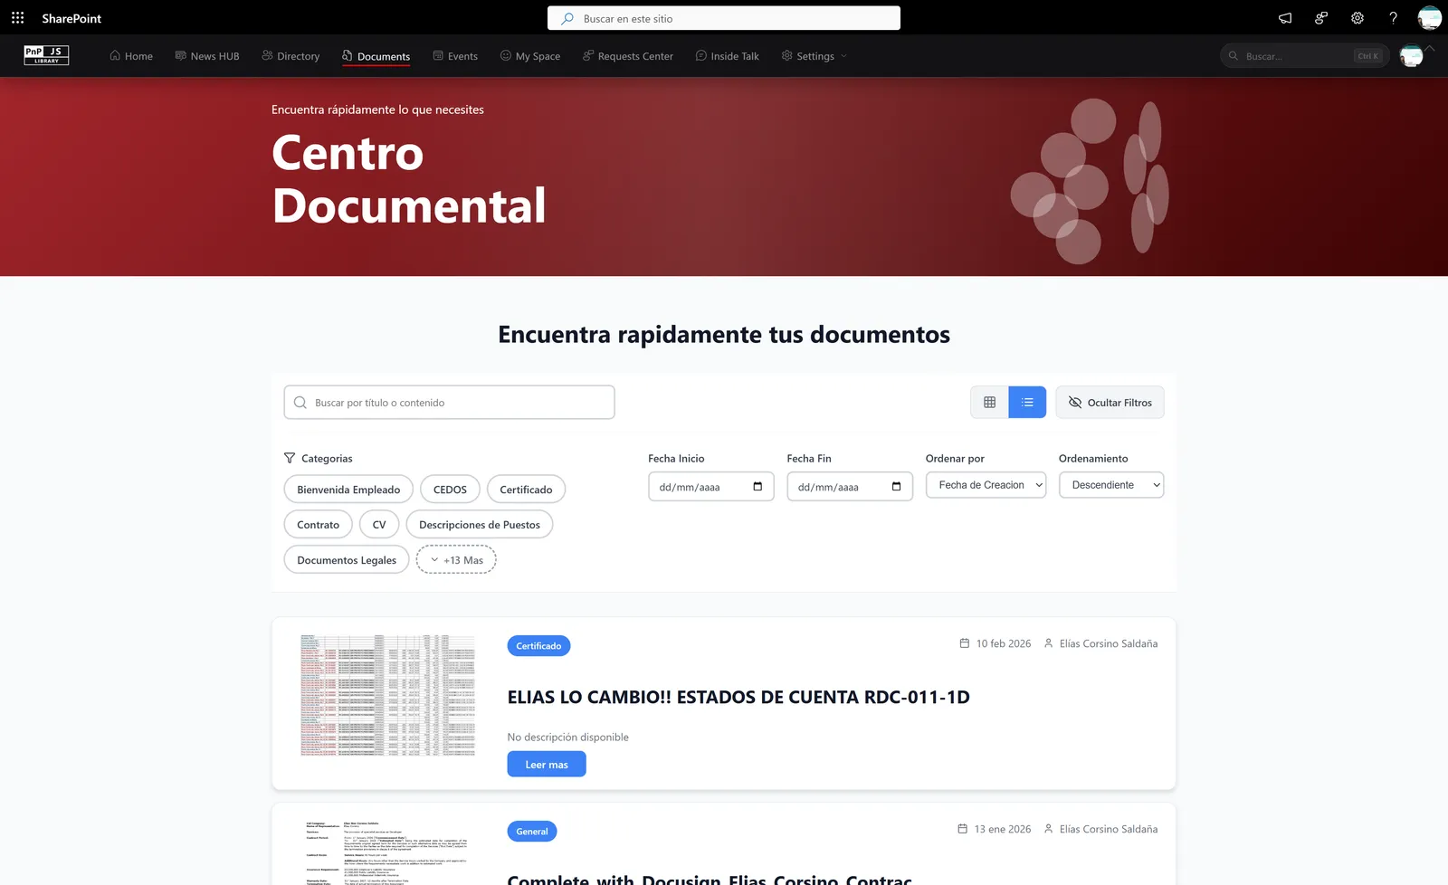Toggle Contrato category filter
This screenshot has height=885, width=1448.
point(319,525)
